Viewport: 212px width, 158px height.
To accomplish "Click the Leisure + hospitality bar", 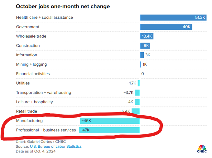I will pyautogui.click(x=137, y=102).
